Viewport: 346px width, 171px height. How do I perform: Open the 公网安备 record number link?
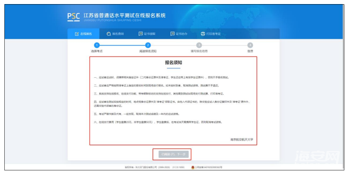click(208, 167)
